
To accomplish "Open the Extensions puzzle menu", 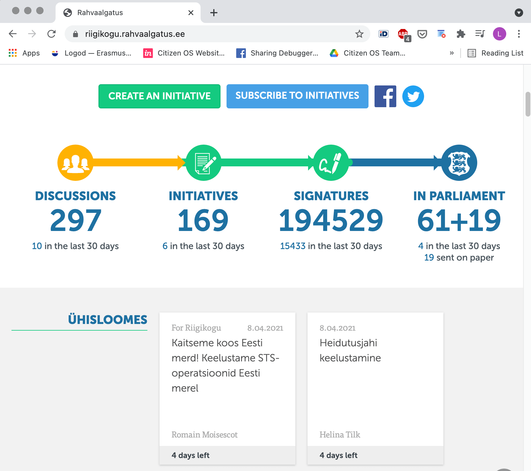I will (x=461, y=34).
